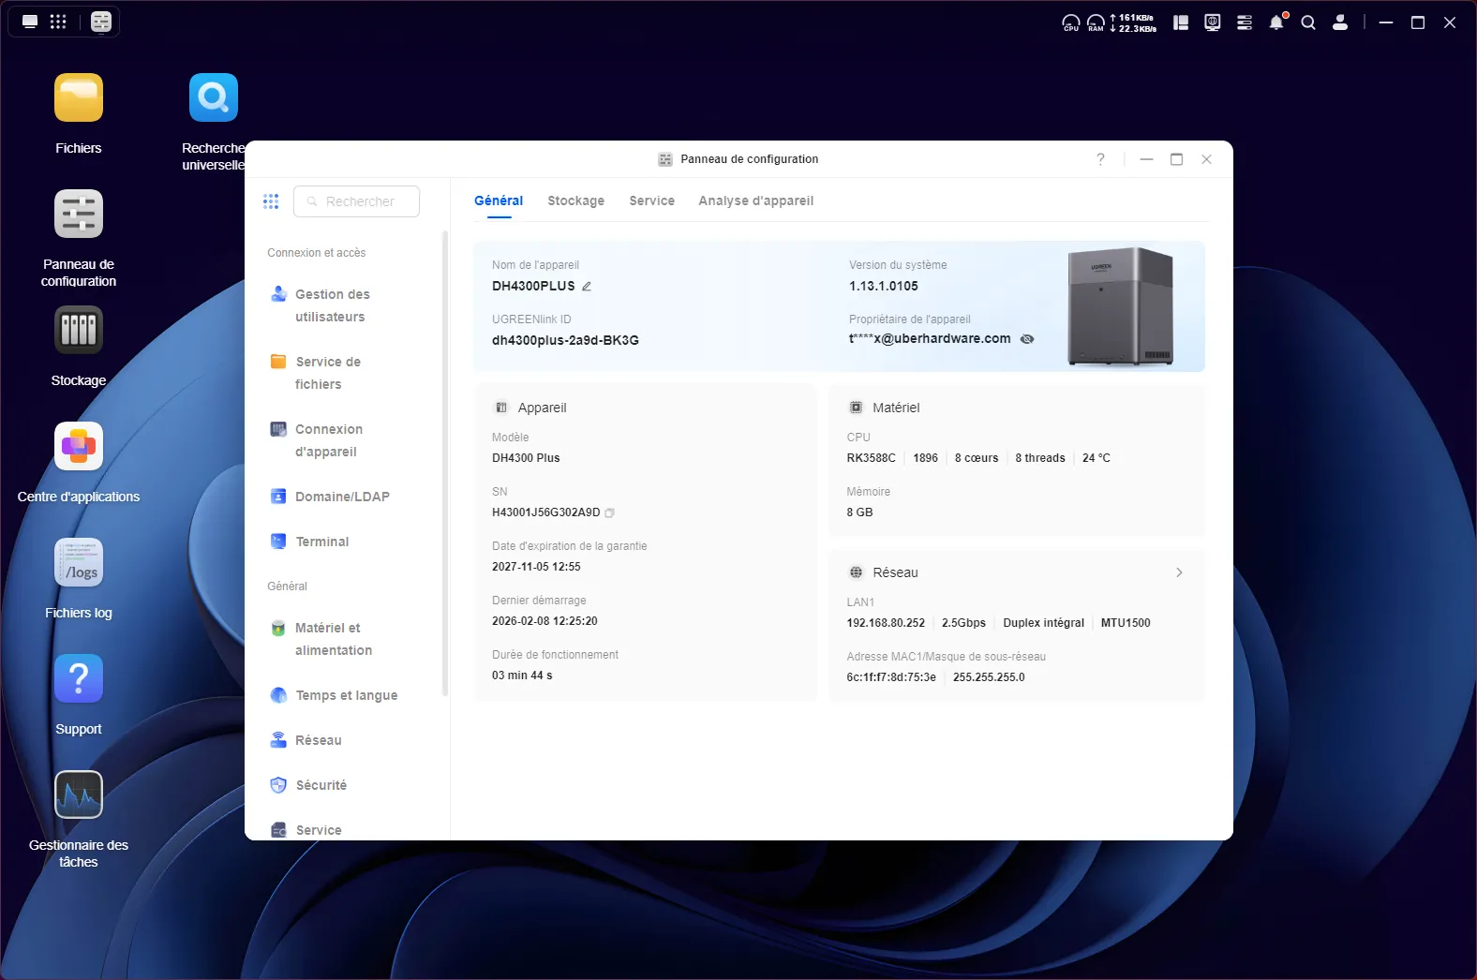Open the notifications bell icon

click(x=1276, y=22)
